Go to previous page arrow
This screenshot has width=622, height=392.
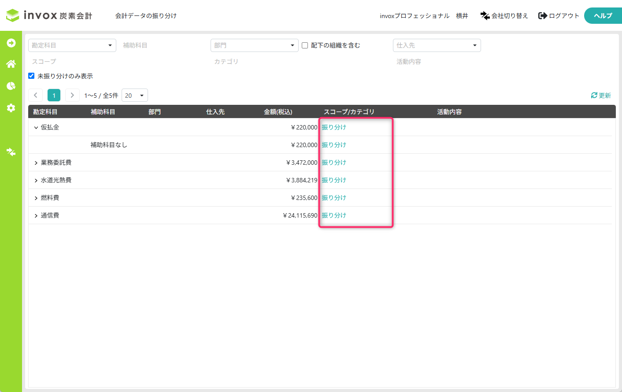pyautogui.click(x=36, y=95)
